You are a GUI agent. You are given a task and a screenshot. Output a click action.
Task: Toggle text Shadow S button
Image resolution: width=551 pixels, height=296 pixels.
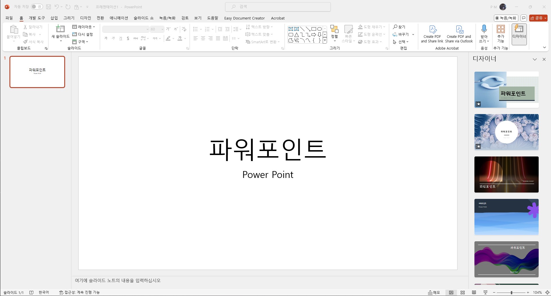pyautogui.click(x=128, y=38)
